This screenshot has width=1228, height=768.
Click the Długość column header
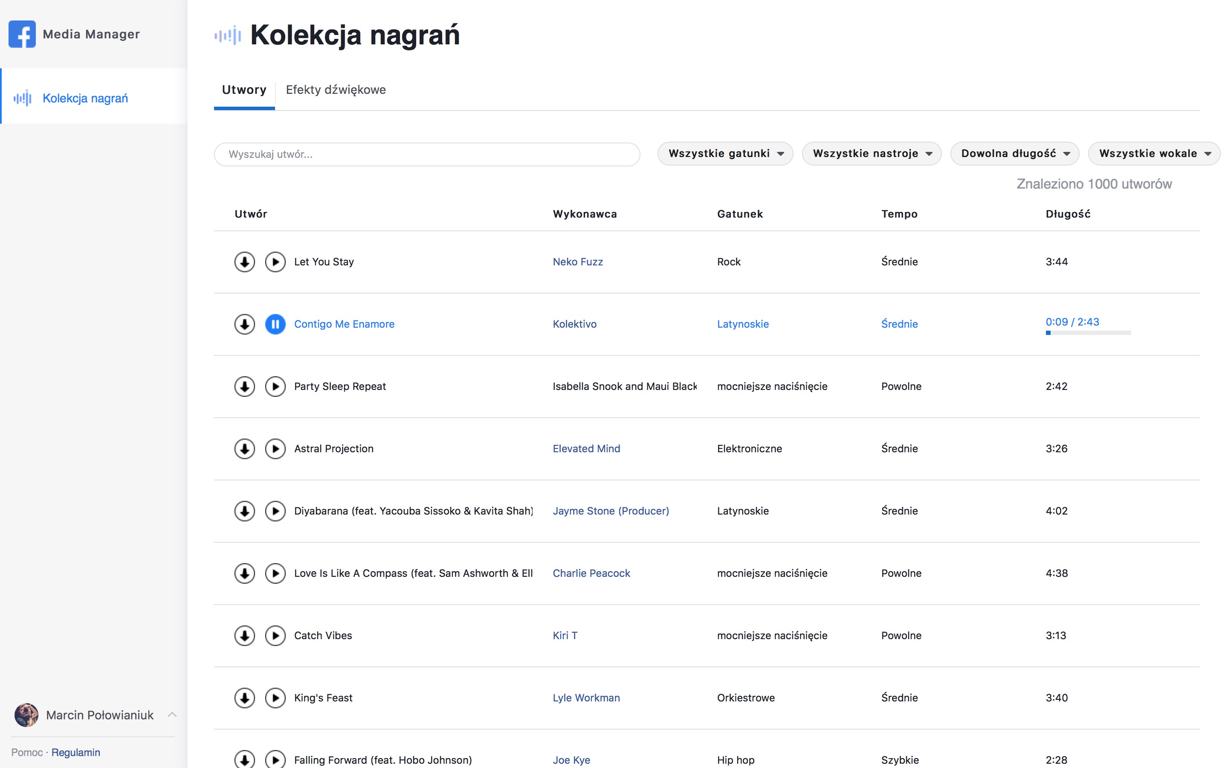pos(1068,214)
